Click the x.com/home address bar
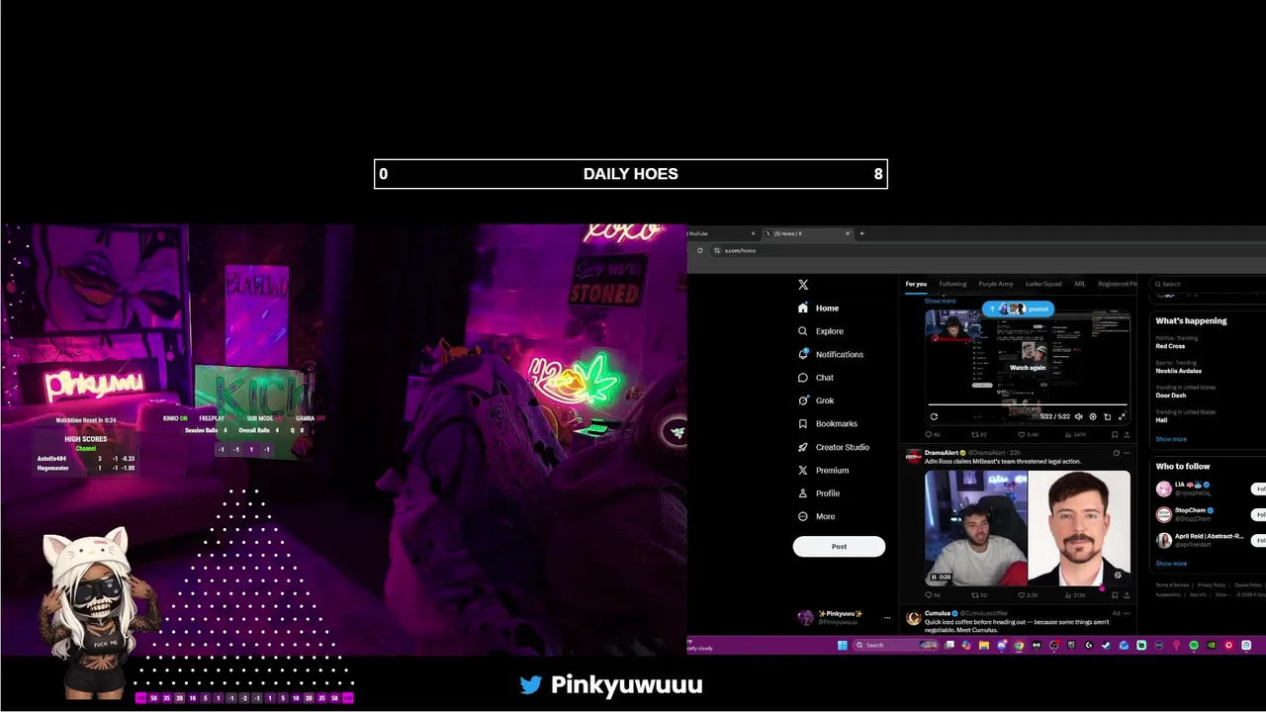The width and height of the screenshot is (1266, 712). click(741, 250)
